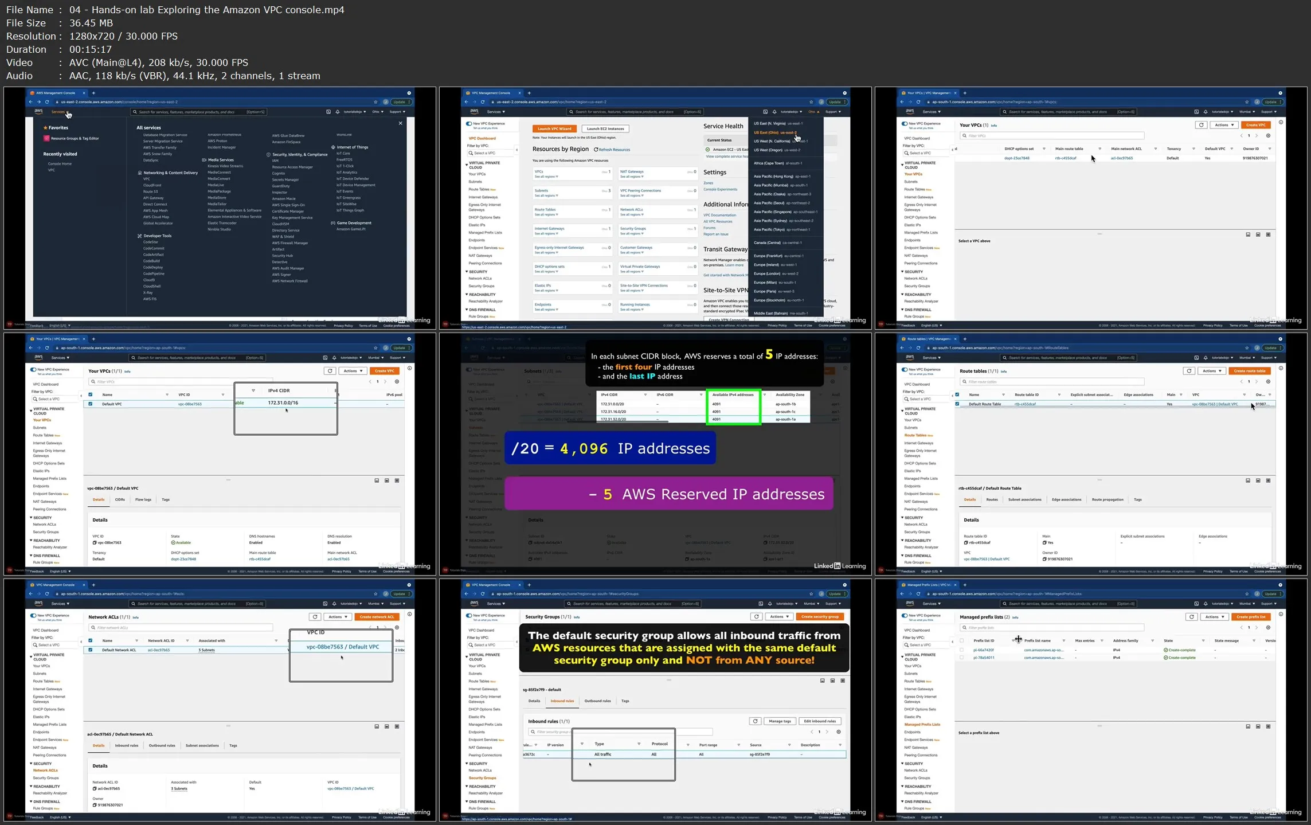
Task: Uncheck Default VPC row checkbox in Your VPCs (1/1)
Action: coord(90,404)
